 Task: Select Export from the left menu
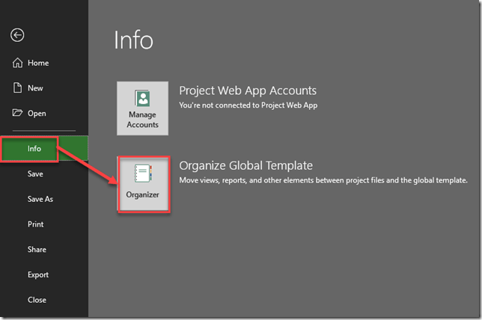tap(38, 275)
